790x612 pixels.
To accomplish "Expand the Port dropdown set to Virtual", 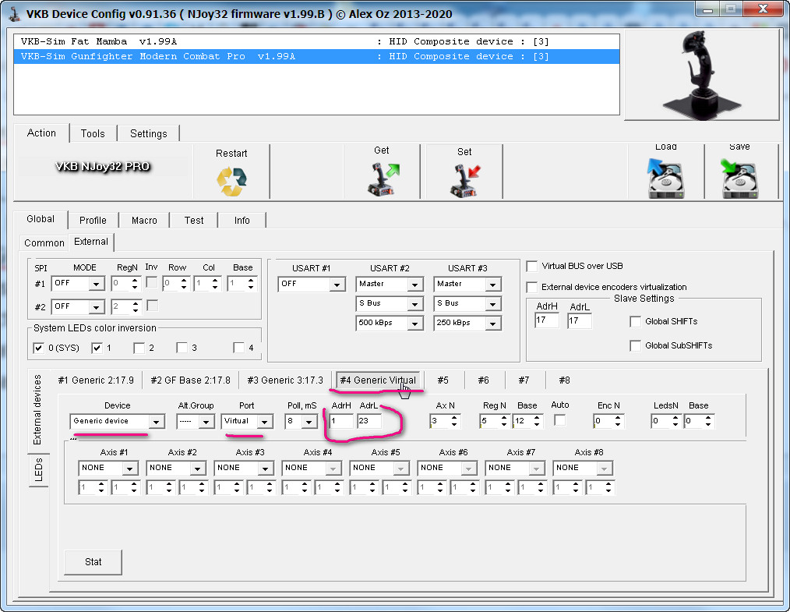I will tap(246, 422).
